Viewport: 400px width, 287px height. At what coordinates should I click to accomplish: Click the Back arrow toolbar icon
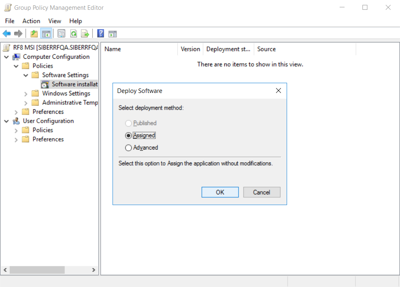(7, 33)
